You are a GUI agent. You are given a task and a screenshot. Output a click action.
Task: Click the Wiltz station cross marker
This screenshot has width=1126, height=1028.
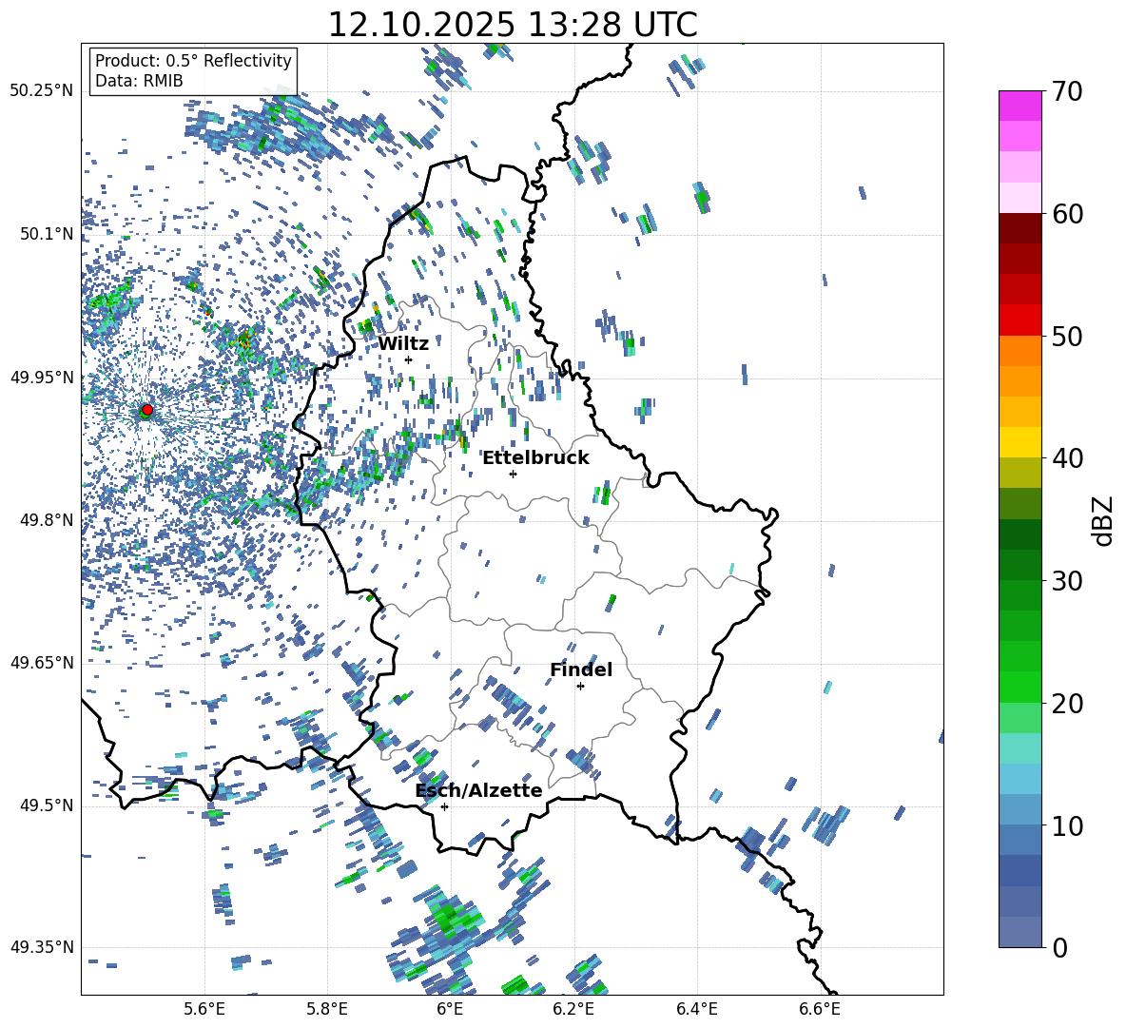pos(409,359)
